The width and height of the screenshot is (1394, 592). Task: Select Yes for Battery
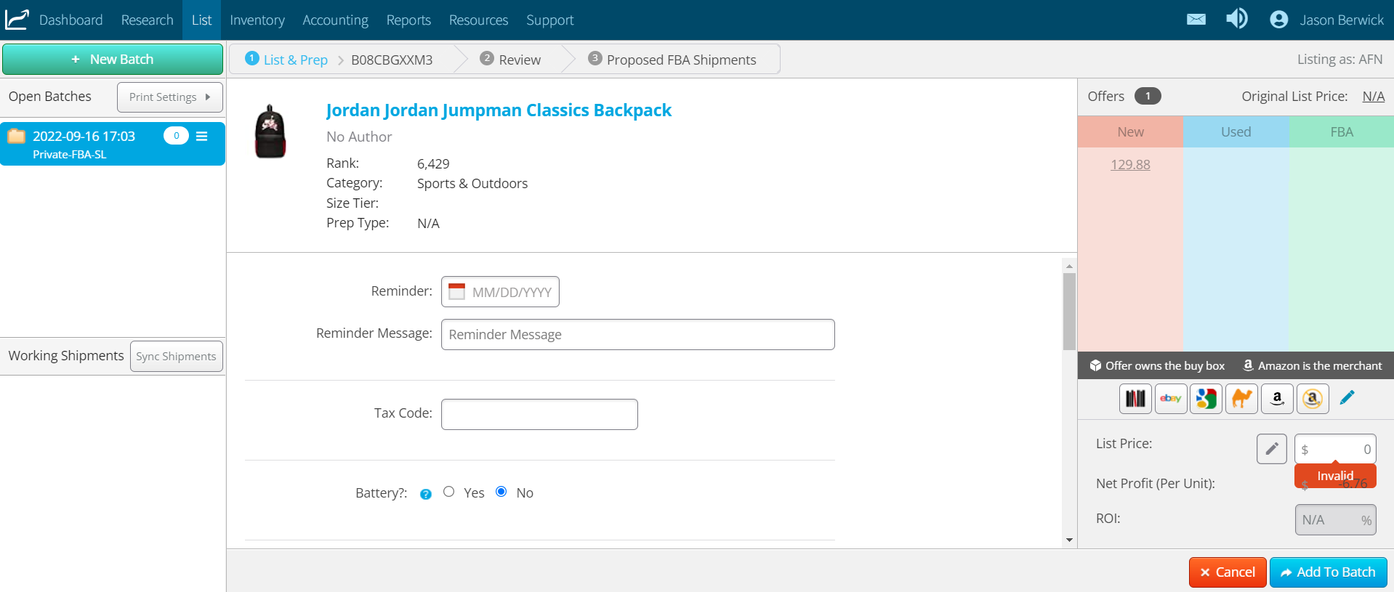[x=449, y=492]
